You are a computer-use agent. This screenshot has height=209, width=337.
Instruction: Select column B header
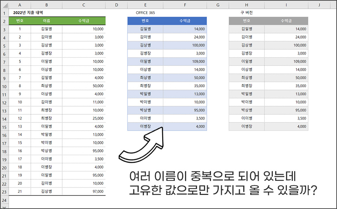coord(46,5)
